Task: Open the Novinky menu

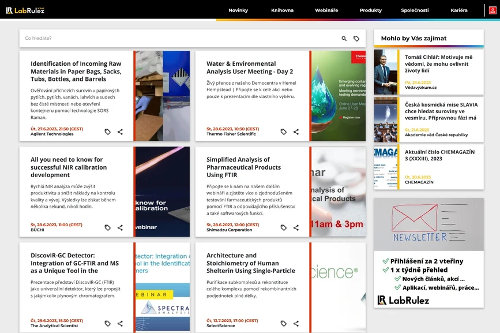Action: [x=238, y=10]
